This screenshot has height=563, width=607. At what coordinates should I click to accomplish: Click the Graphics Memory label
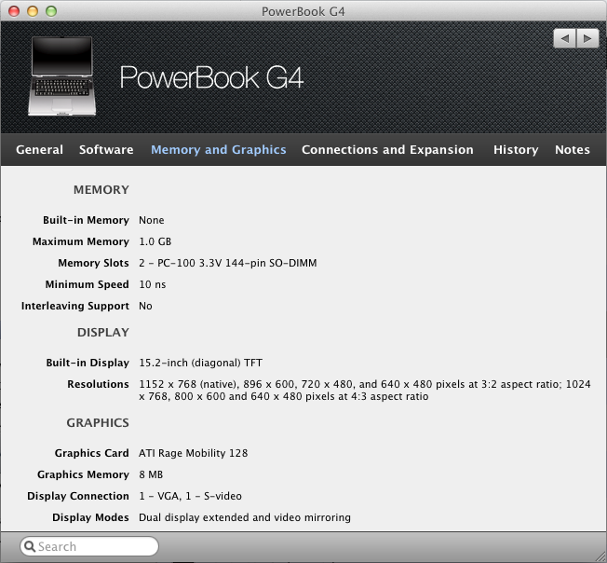coord(83,474)
